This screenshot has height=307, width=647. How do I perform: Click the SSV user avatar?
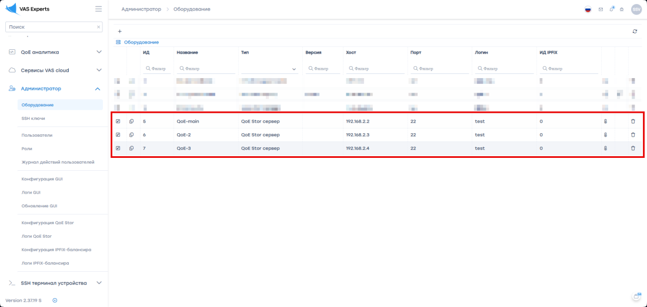pyautogui.click(x=636, y=9)
